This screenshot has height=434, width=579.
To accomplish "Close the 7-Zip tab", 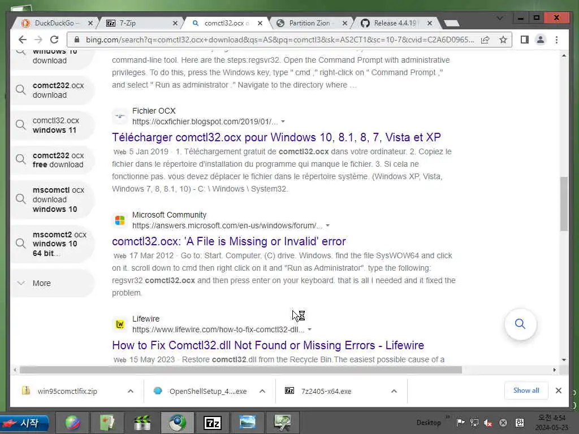I will [x=175, y=23].
